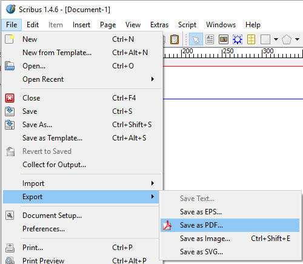
Task: Select the Insert Polygon tool
Action: tap(287, 39)
